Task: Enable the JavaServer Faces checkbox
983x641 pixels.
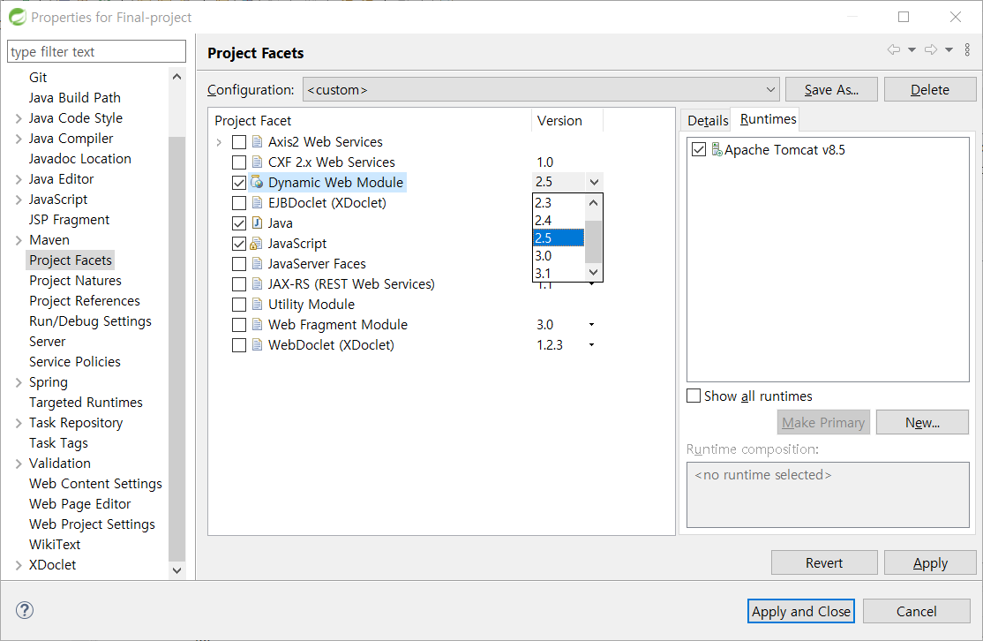Action: coord(239,264)
